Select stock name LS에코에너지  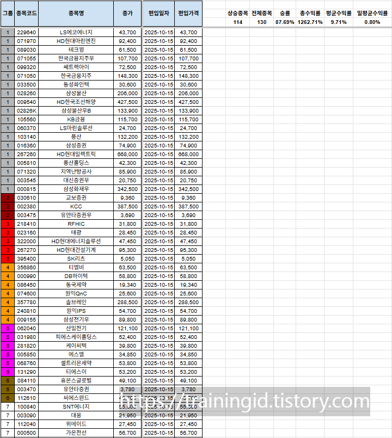(x=76, y=33)
